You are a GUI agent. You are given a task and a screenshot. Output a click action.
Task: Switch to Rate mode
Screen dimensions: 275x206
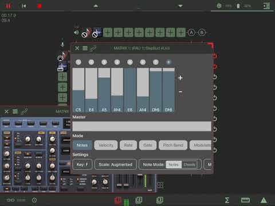click(x=128, y=145)
